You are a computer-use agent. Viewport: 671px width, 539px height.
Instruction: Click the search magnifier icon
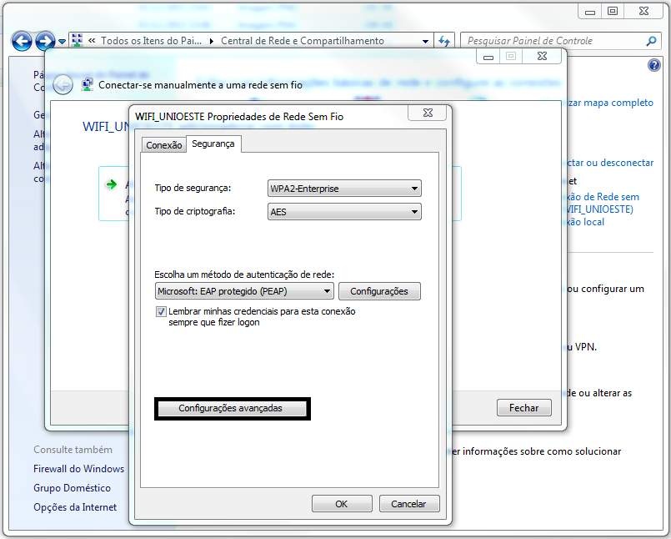(x=651, y=41)
